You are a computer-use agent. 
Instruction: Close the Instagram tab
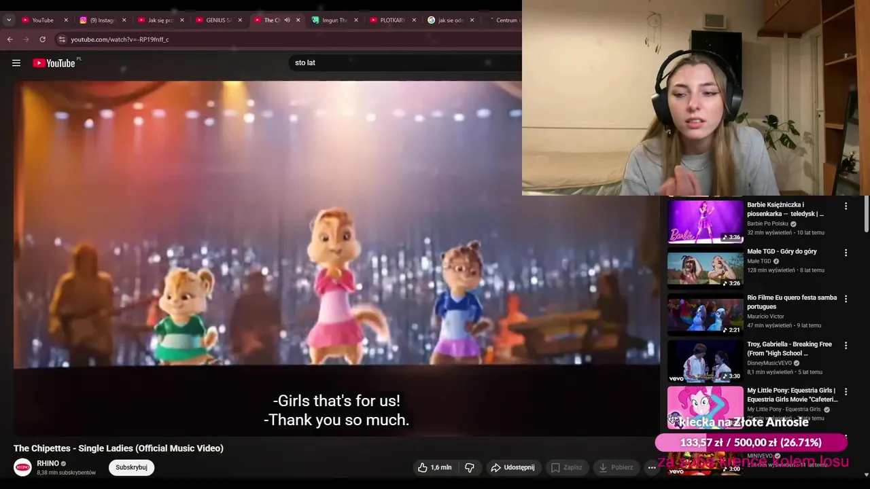pos(124,20)
